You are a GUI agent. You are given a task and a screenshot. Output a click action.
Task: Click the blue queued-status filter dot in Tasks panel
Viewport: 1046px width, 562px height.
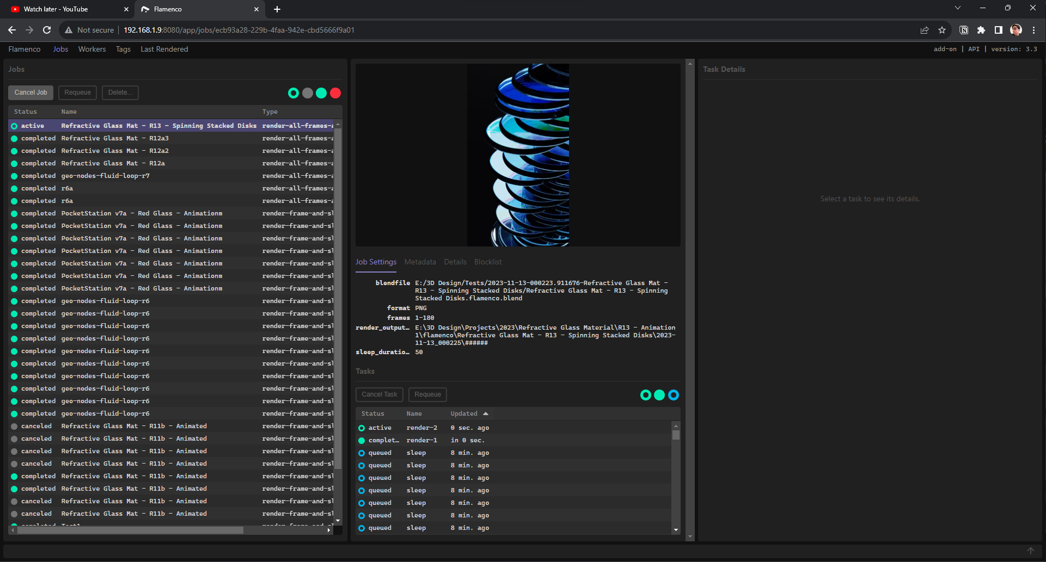pyautogui.click(x=674, y=395)
